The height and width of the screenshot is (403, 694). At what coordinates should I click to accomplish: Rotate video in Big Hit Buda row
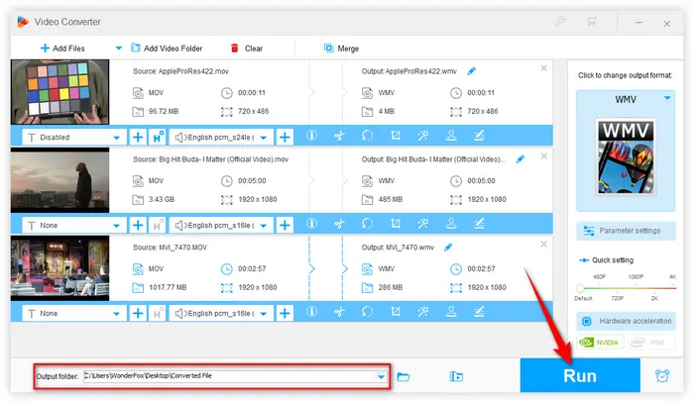click(367, 224)
